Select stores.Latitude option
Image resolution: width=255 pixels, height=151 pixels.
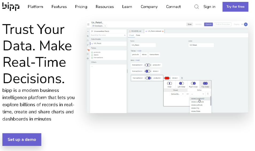(x=200, y=105)
